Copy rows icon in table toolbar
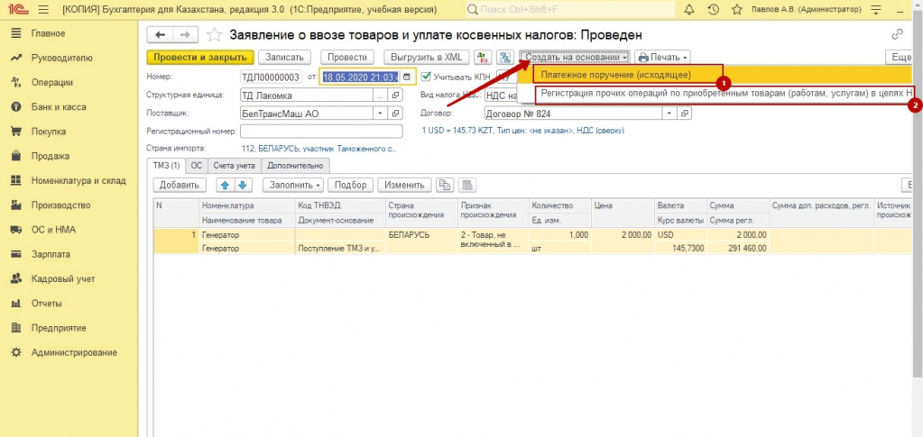This screenshot has width=923, height=437. (445, 185)
